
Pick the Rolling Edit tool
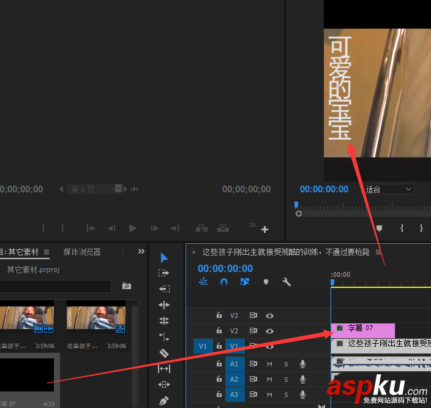click(x=164, y=321)
